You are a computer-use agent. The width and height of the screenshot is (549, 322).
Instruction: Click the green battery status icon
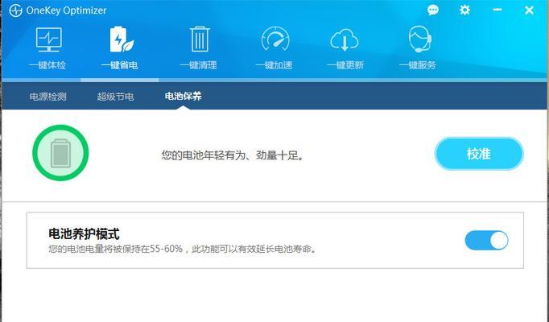[x=60, y=153]
